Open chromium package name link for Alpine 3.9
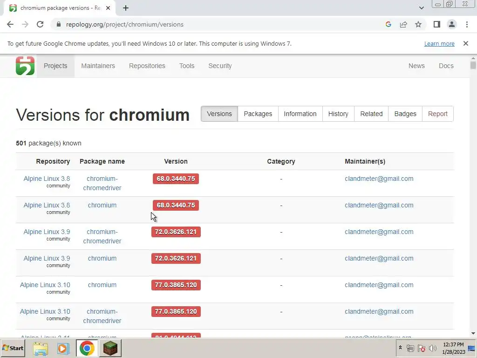 coord(102,258)
